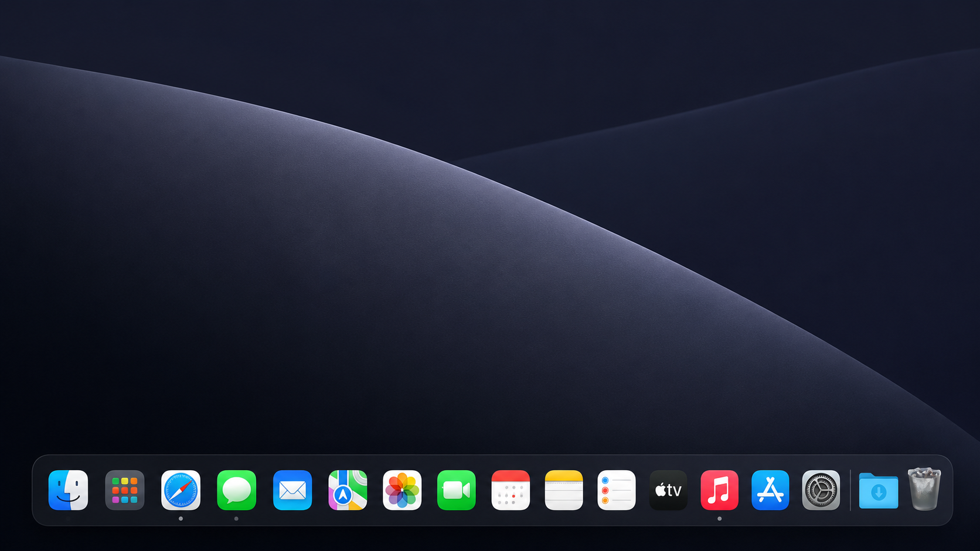The width and height of the screenshot is (980, 551).
Task: Open the Photos app
Action: click(x=402, y=490)
